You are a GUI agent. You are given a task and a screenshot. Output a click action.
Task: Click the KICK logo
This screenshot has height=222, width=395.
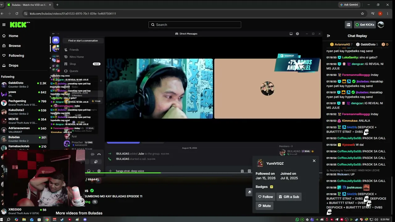click(20, 25)
